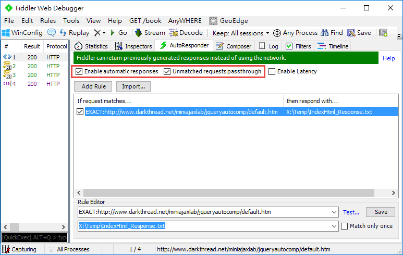Click the rules list left scroll arrow
Viewport: 403px width, 255px height.
click(x=79, y=193)
